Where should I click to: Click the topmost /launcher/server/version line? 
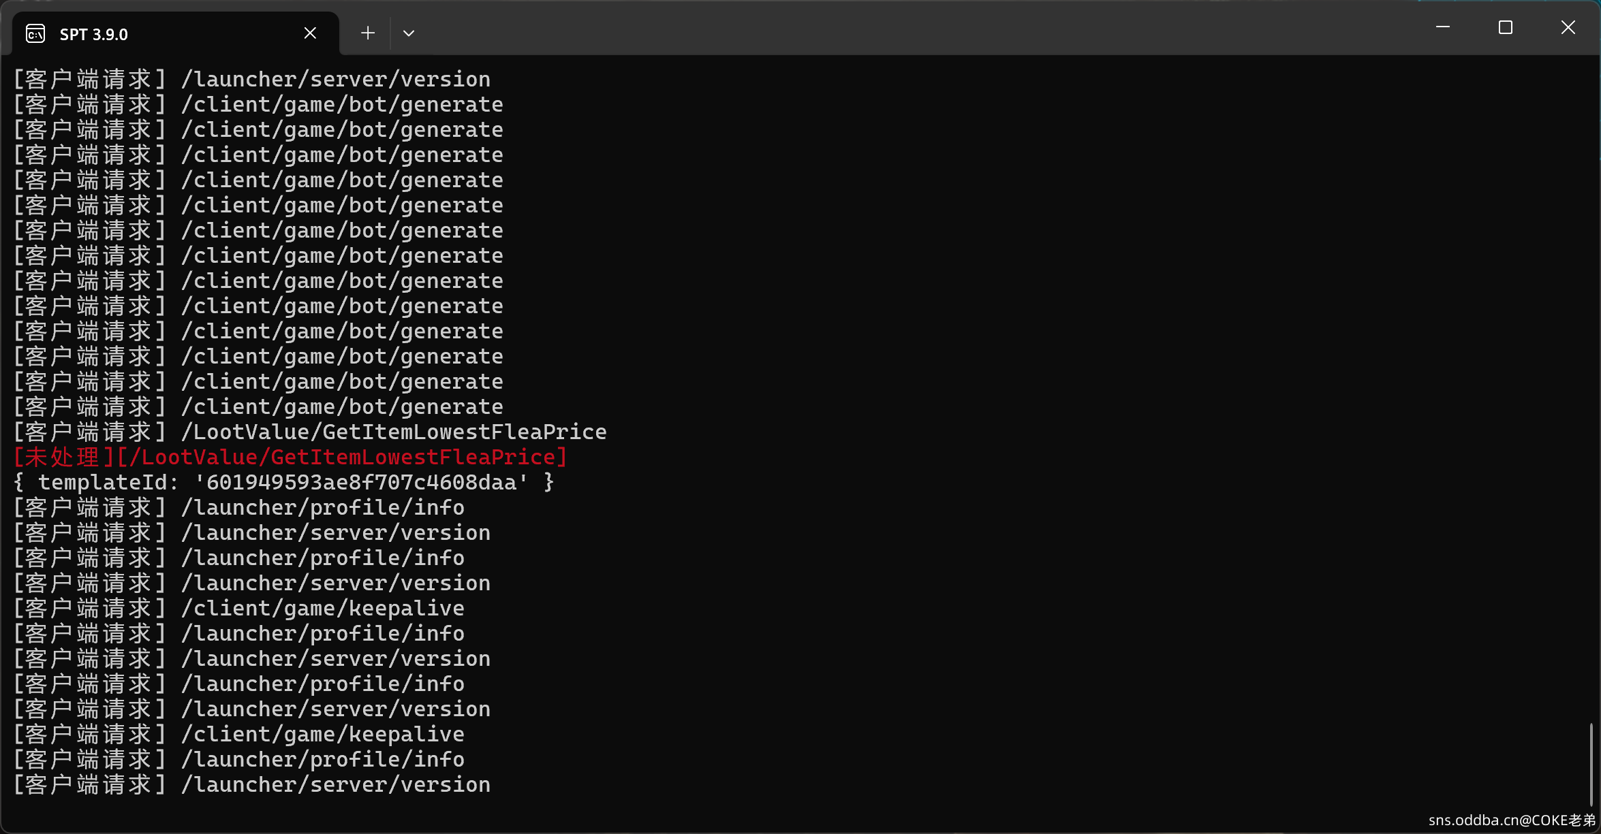click(x=252, y=79)
